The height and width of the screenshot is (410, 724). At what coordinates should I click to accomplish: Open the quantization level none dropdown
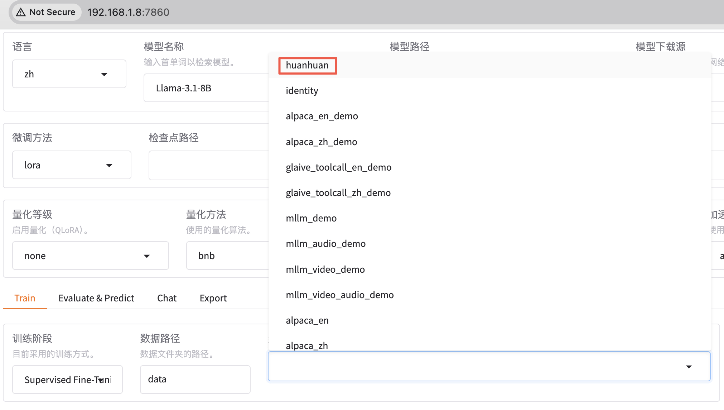[90, 256]
